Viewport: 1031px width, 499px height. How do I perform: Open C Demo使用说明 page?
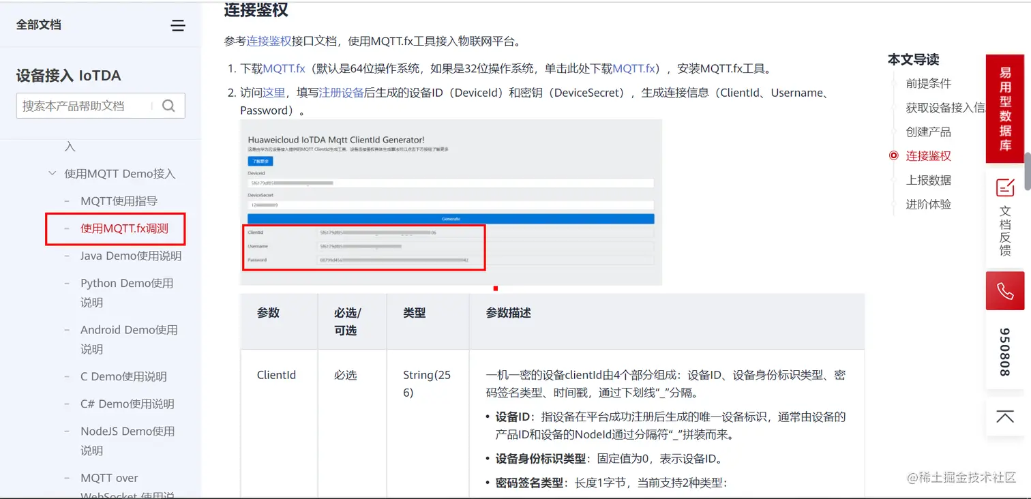click(x=123, y=376)
